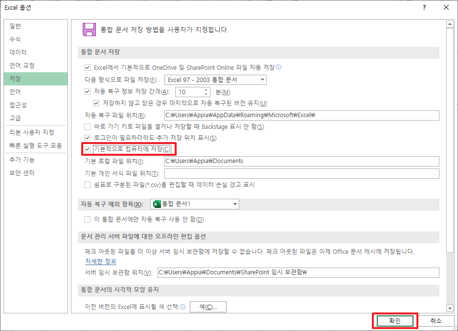This screenshot has width=458, height=331.
Task: Toggle 자동 복구 정보 저장 간격 checkbox
Action: click(x=87, y=91)
